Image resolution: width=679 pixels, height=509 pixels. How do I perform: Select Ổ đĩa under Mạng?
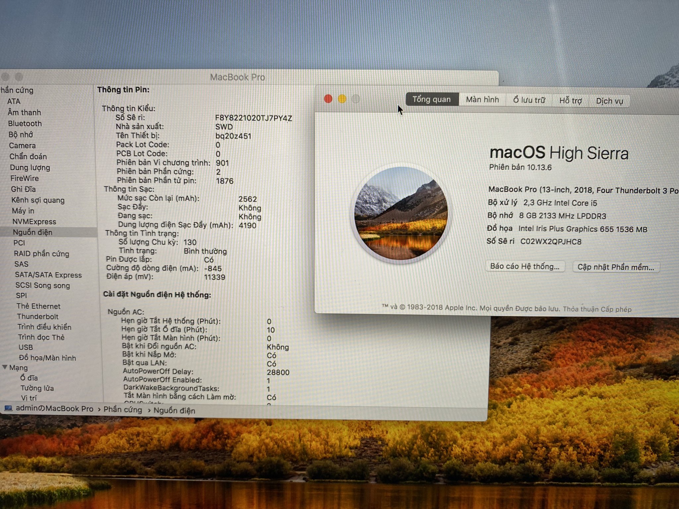[29, 378]
